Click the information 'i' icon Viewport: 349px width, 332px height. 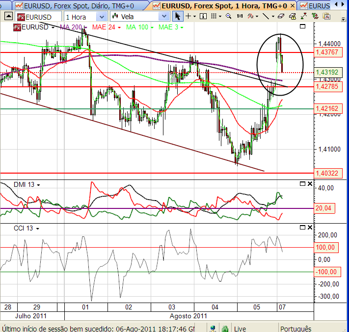pyautogui.click(x=203, y=16)
